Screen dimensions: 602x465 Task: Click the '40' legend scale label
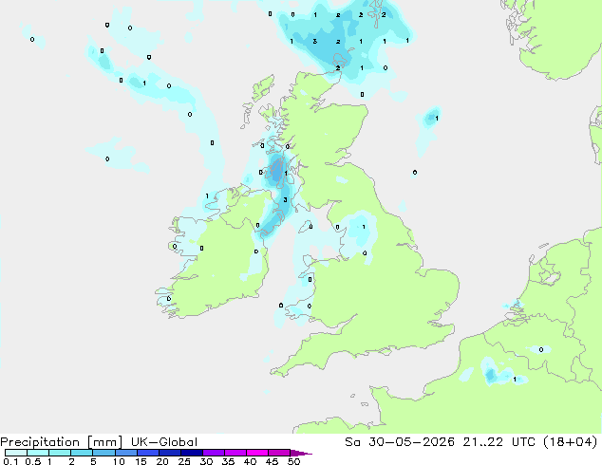tap(250, 461)
